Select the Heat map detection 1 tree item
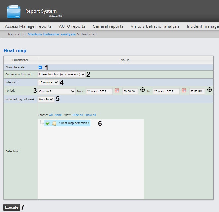219x212 pixels. click(75, 123)
